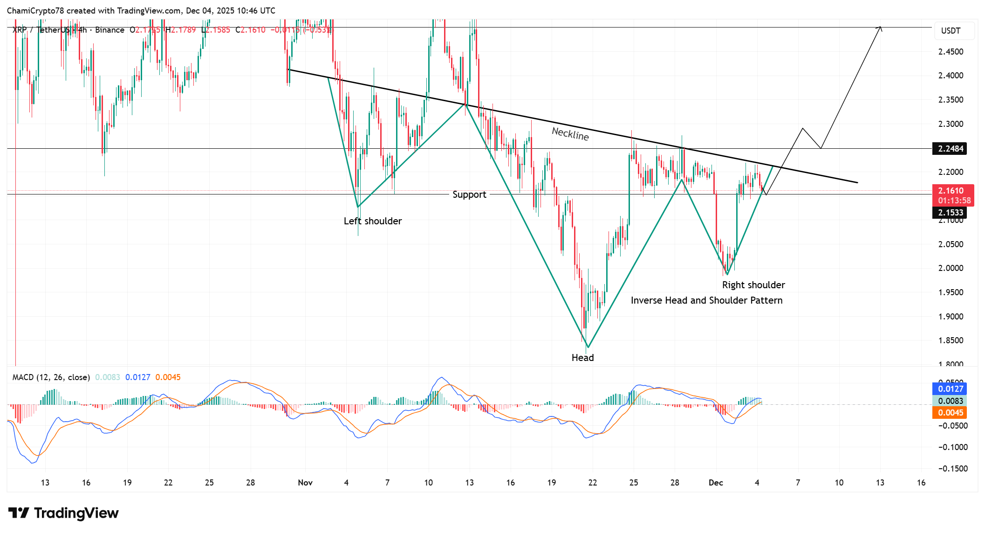Toggle the Support horizontal line label
The image size is (985, 534).
tap(469, 194)
